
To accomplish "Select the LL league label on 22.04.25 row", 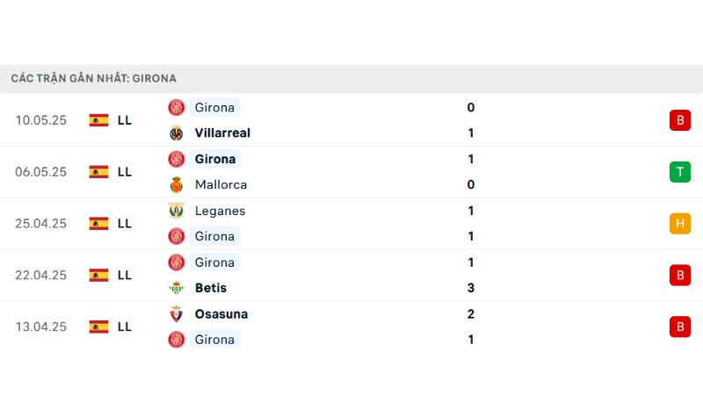I will [125, 275].
